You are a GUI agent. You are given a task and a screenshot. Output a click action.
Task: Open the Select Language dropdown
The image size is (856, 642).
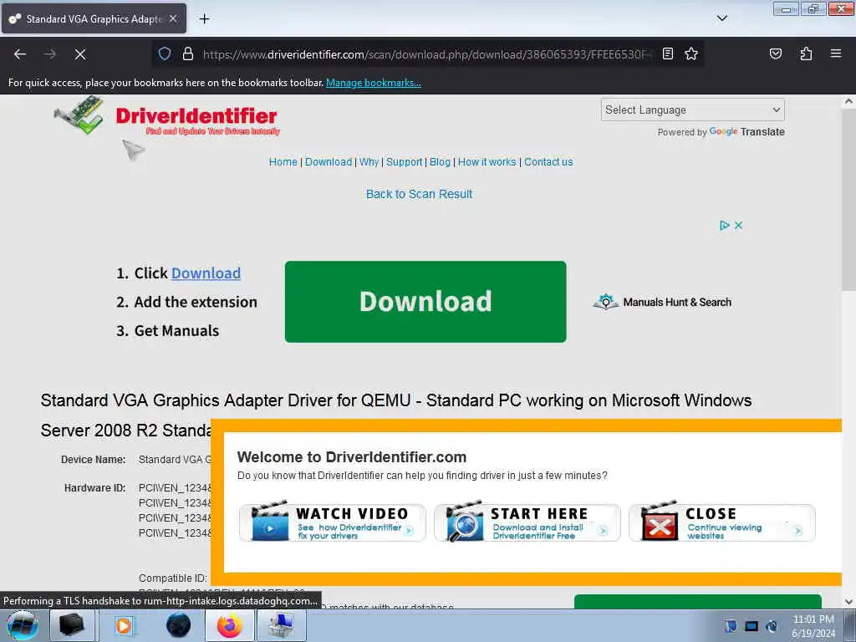(693, 110)
